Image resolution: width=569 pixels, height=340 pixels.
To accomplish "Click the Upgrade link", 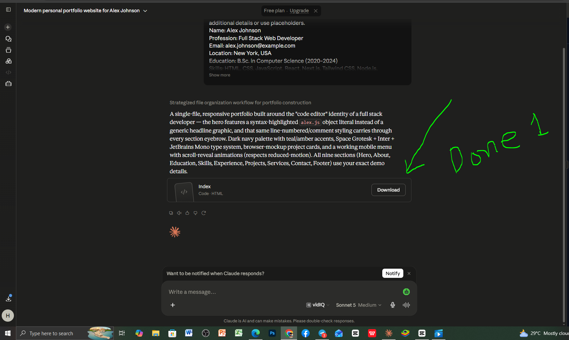I will tap(299, 11).
